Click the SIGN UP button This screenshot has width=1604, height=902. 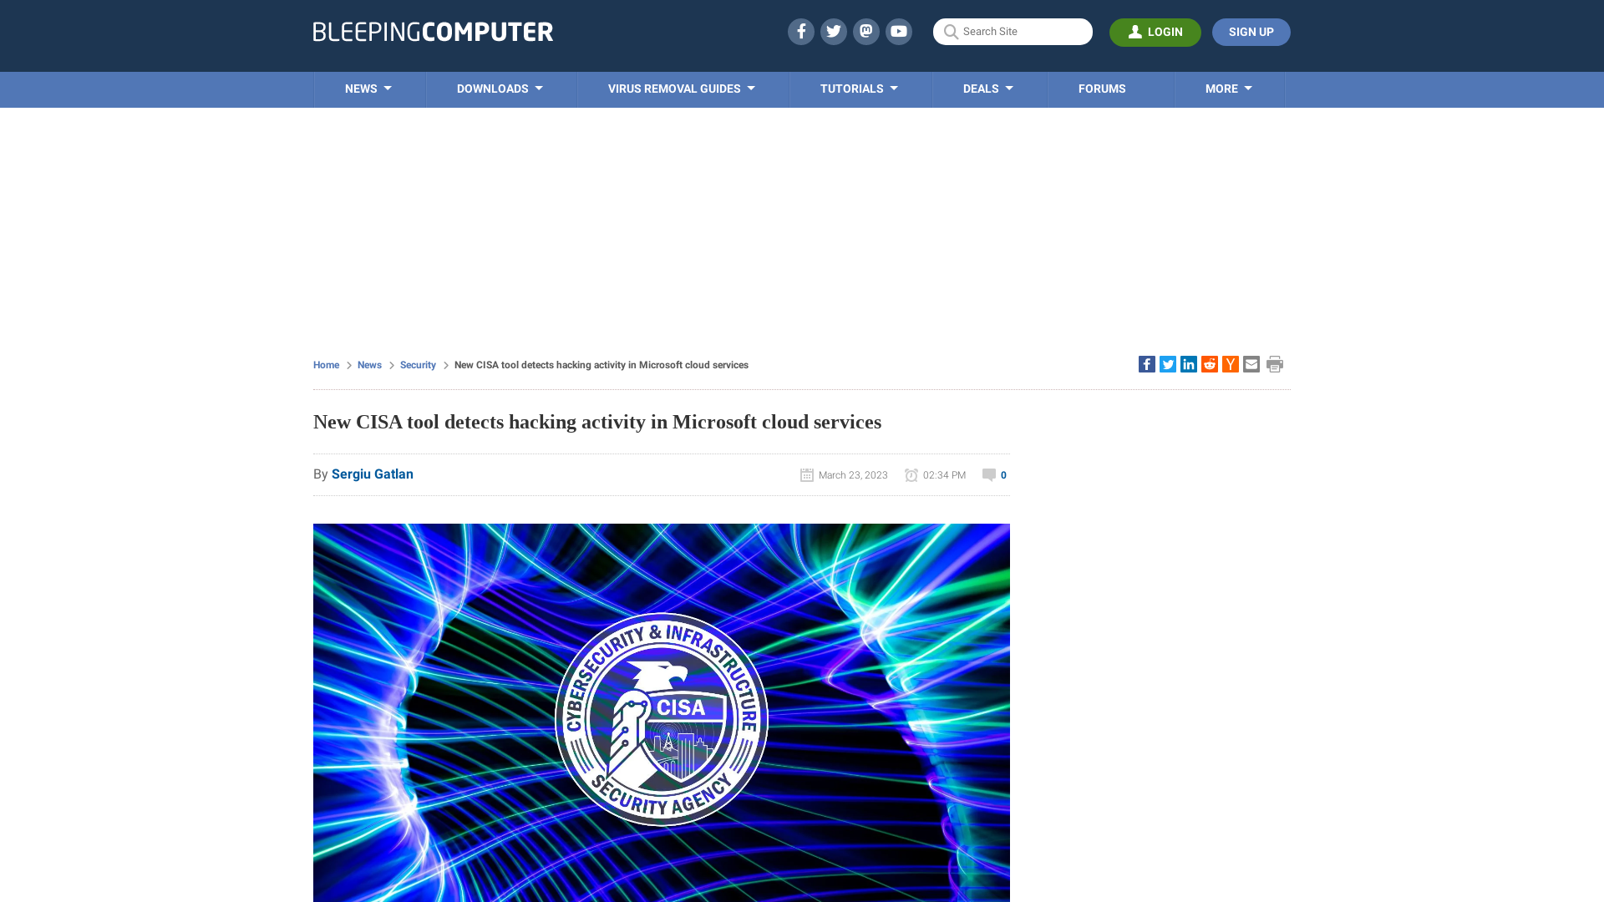[x=1251, y=32]
